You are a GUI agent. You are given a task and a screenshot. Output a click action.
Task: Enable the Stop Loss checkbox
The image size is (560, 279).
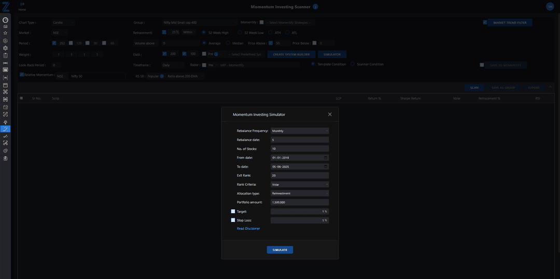click(x=233, y=220)
